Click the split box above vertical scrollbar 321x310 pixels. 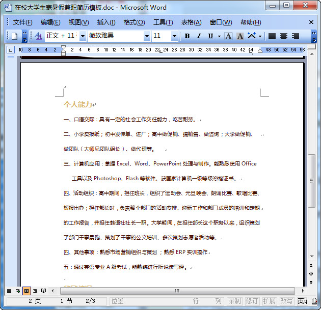point(312,47)
